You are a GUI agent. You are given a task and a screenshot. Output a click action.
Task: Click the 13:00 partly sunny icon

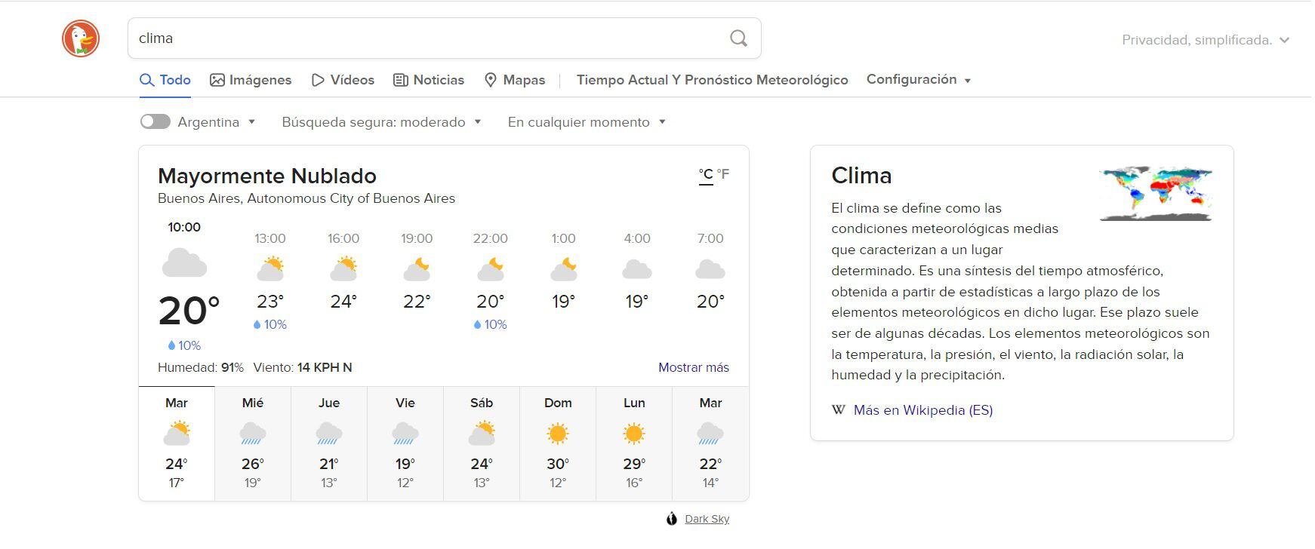pyautogui.click(x=270, y=268)
